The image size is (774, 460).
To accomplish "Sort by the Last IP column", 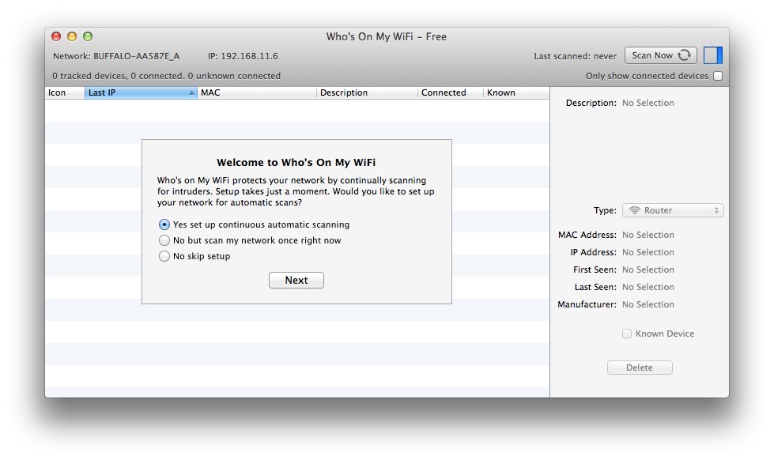I will 141,92.
